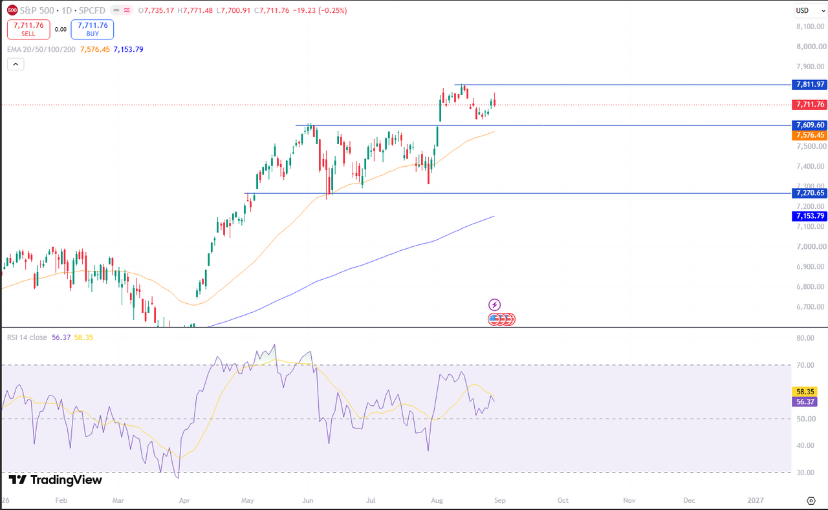Click the 50.00 RSI axis label
The image size is (828, 510).
pyautogui.click(x=805, y=419)
